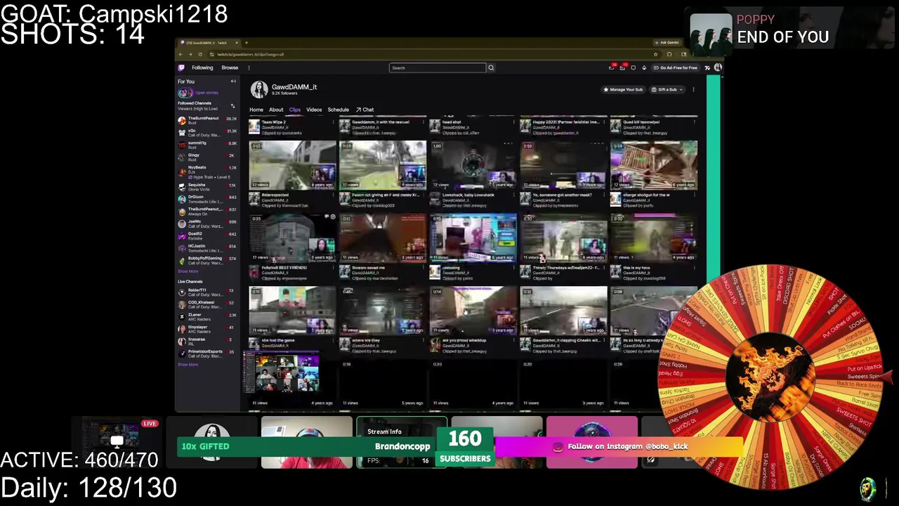Screen dimensions: 899x506
Task: Switch to the About channel tab
Action: (x=276, y=110)
